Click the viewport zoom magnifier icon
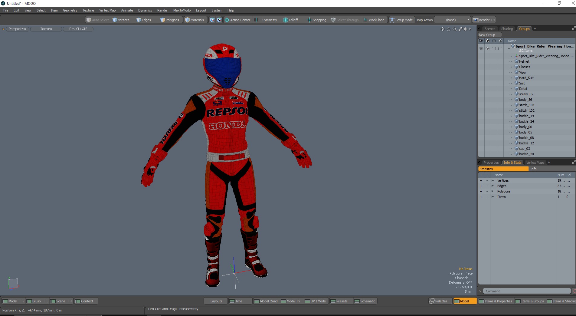The image size is (576, 316). tap(454, 29)
